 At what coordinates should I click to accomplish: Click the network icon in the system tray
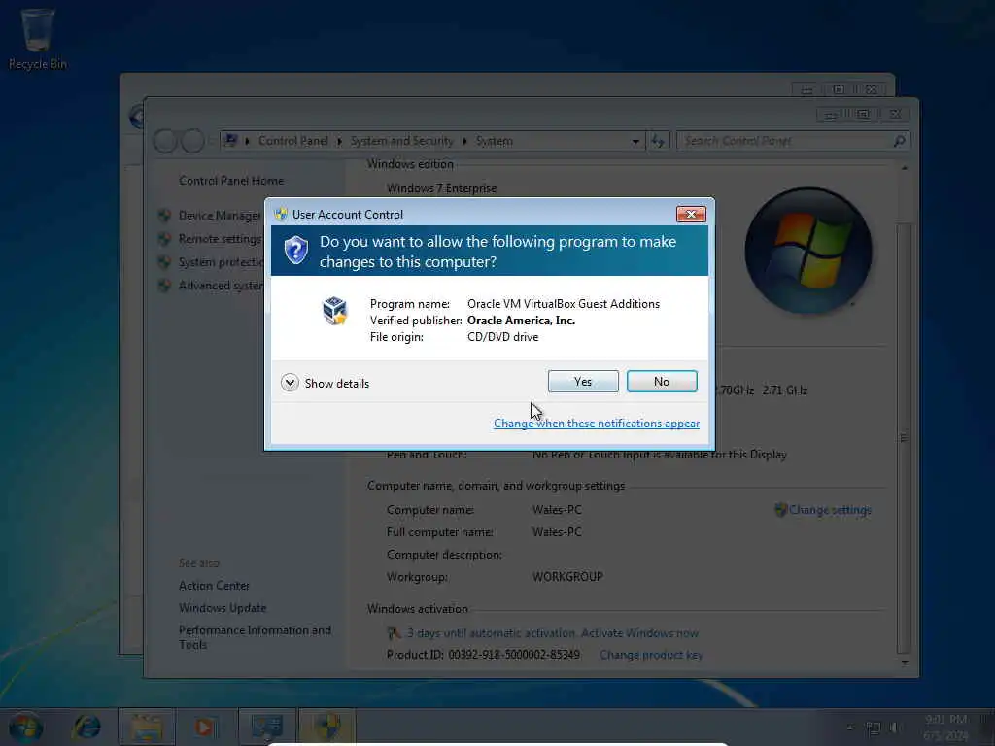coord(874,729)
